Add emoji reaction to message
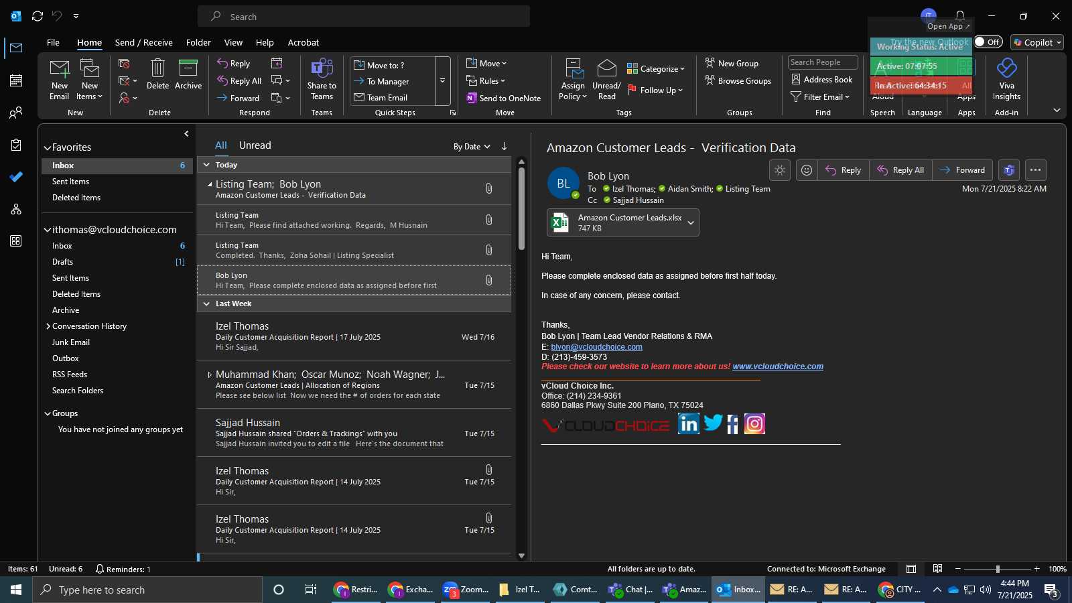 pos(807,170)
